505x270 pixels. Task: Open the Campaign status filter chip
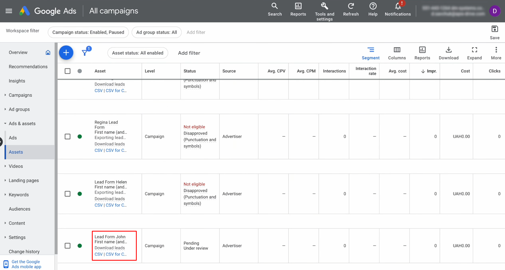tap(88, 32)
